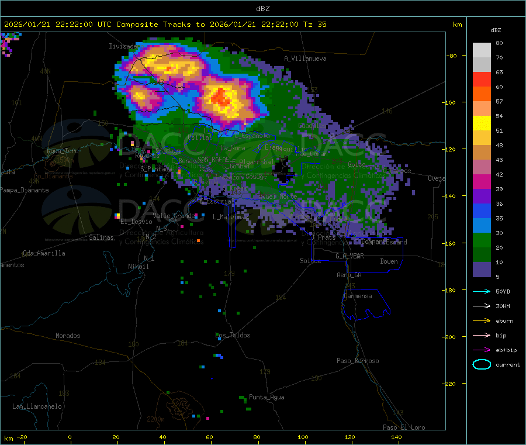
Task: Click the 'Nihuil' place label
Action: (138, 267)
